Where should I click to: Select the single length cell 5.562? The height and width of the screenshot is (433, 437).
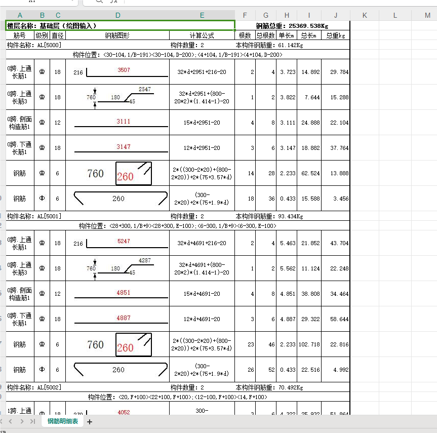coord(287,268)
